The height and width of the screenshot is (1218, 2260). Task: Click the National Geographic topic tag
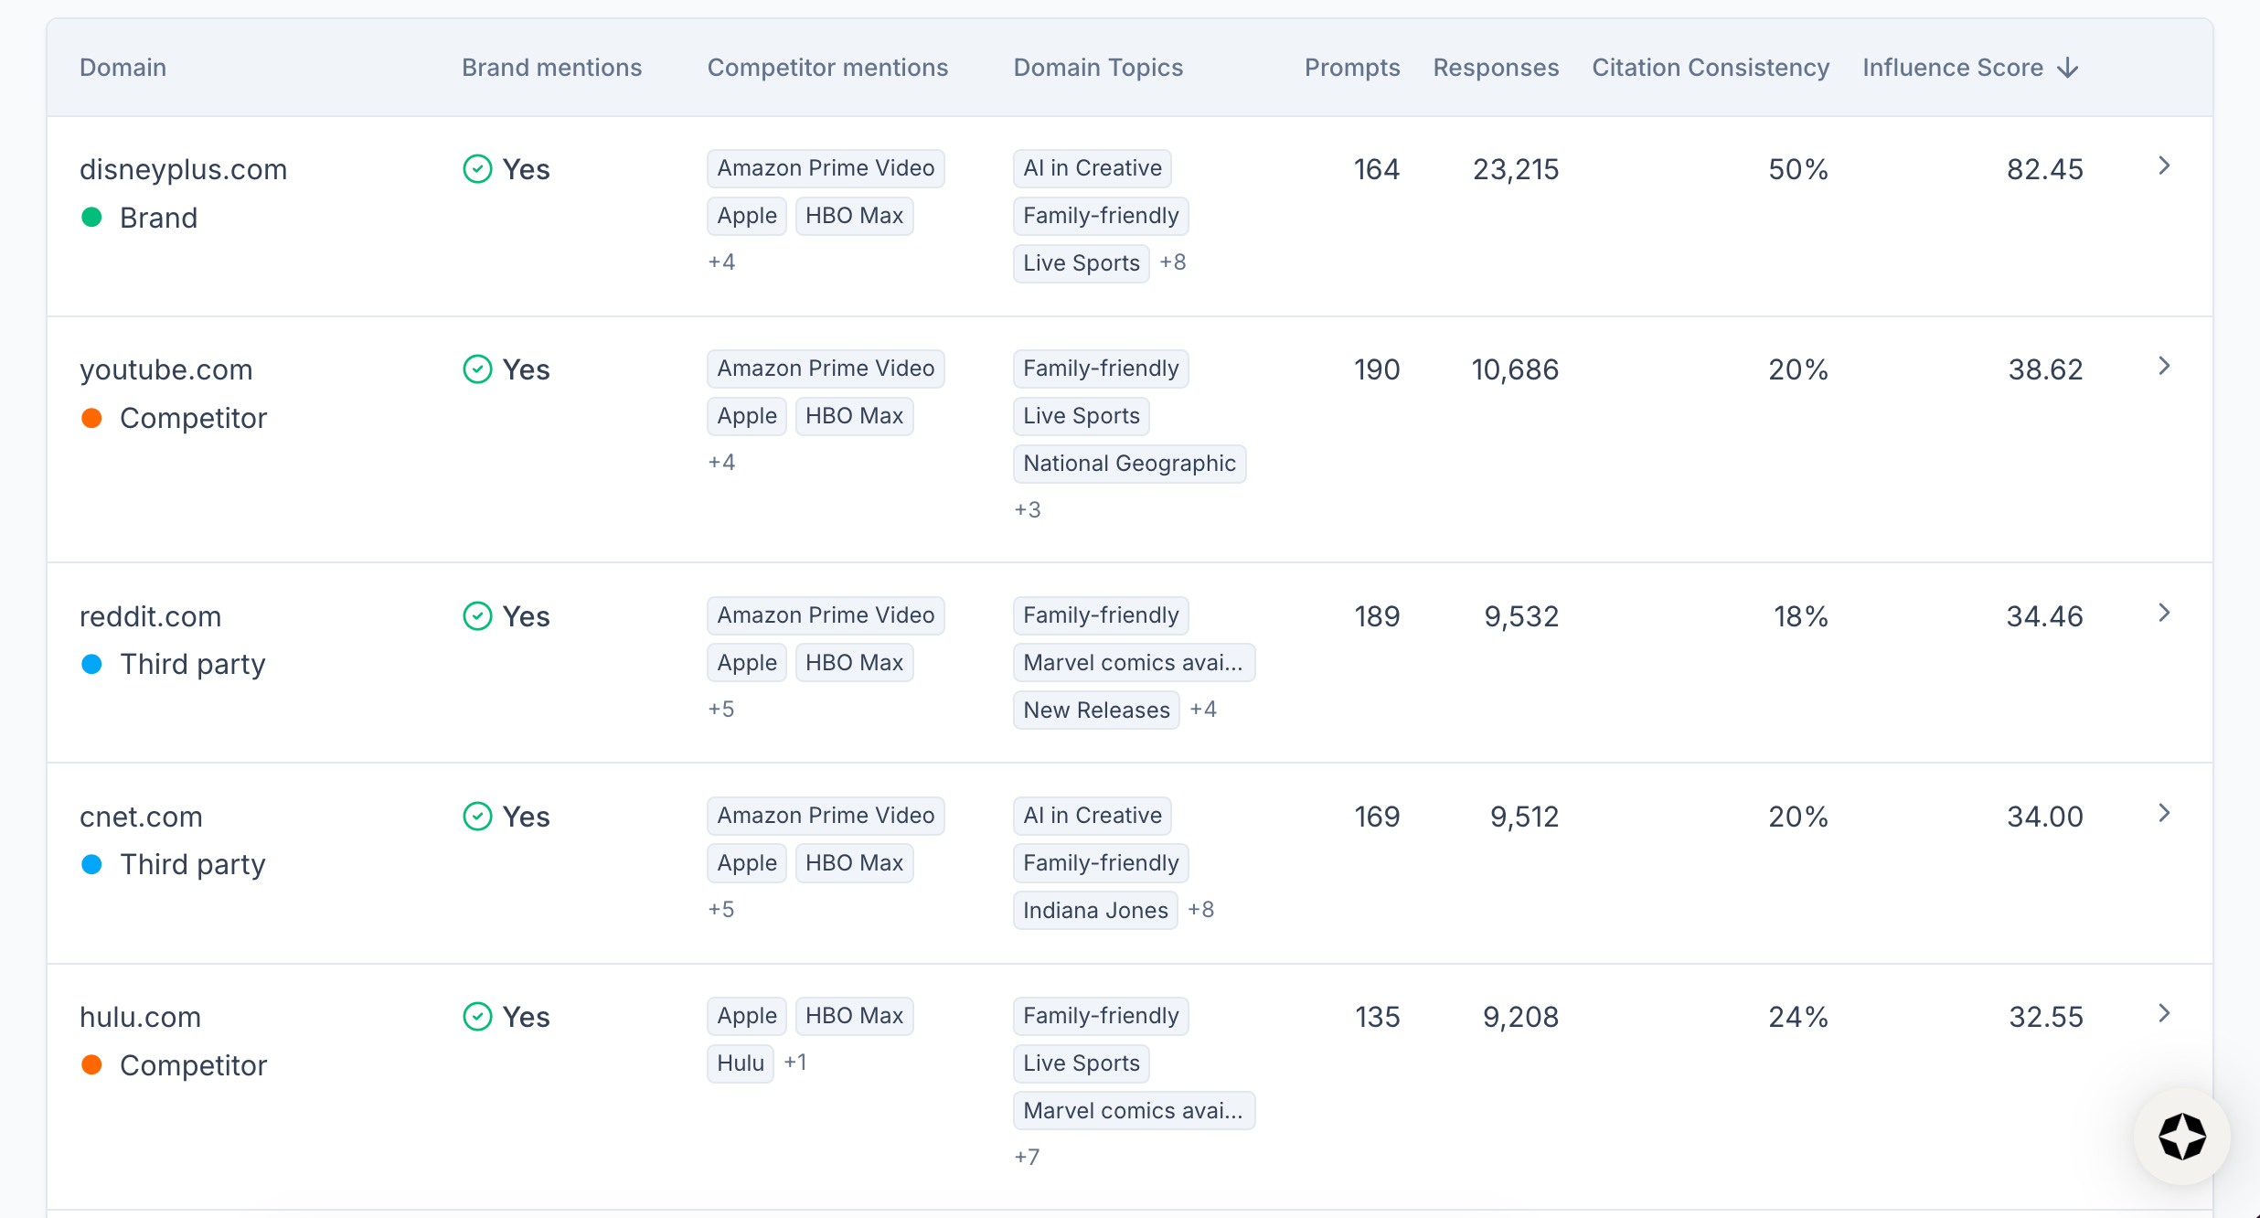click(1129, 464)
